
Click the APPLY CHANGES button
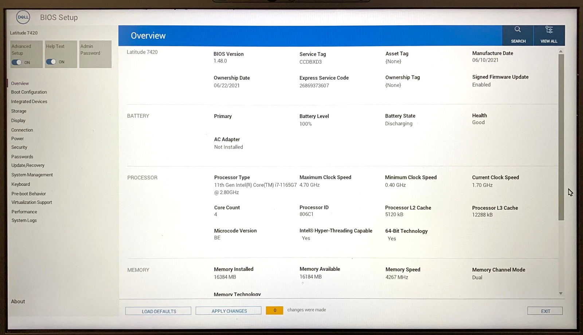[x=229, y=311]
